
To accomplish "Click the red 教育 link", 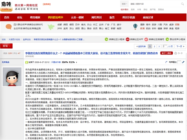I will pos(142,29).
